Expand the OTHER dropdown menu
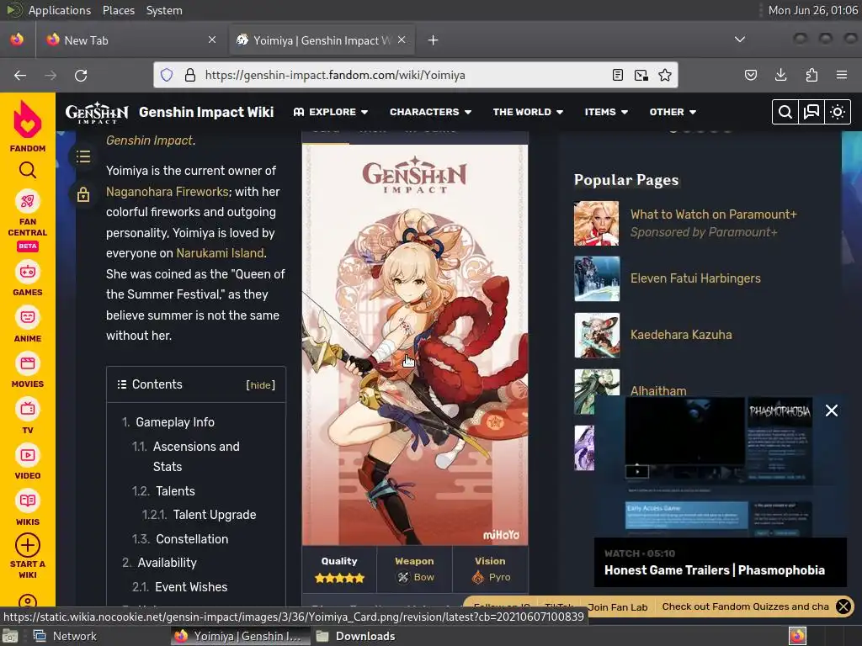862x646 pixels. point(673,112)
